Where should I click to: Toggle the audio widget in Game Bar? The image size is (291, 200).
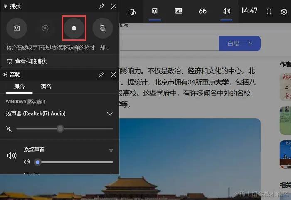(x=227, y=11)
